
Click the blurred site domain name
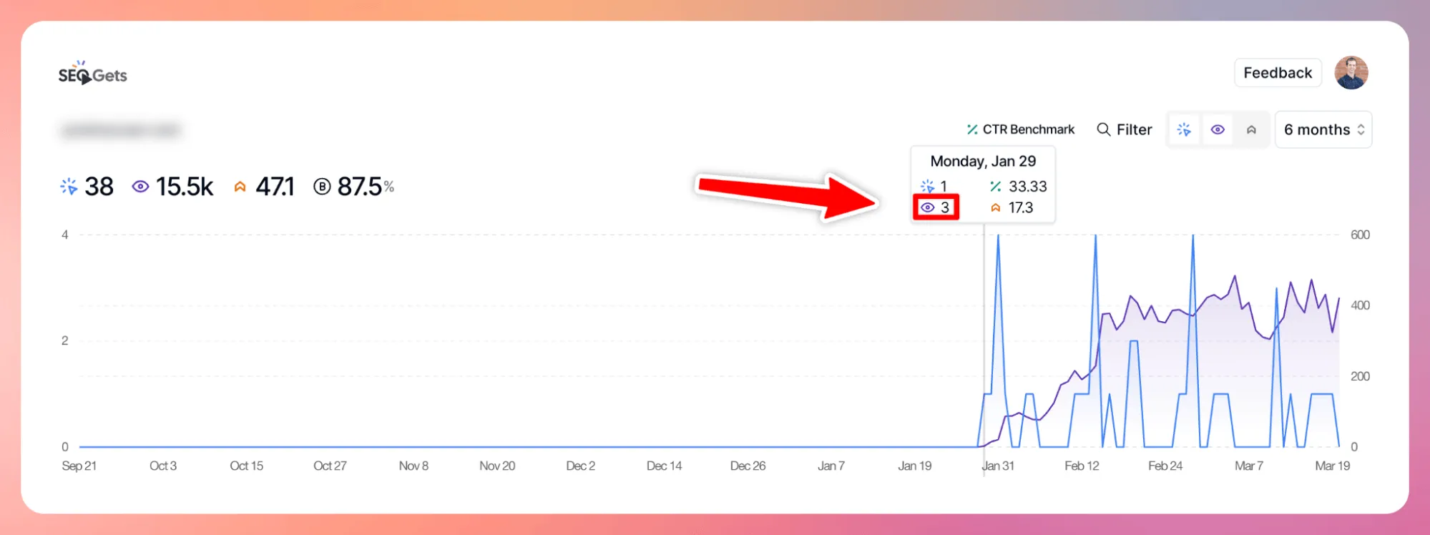[120, 130]
